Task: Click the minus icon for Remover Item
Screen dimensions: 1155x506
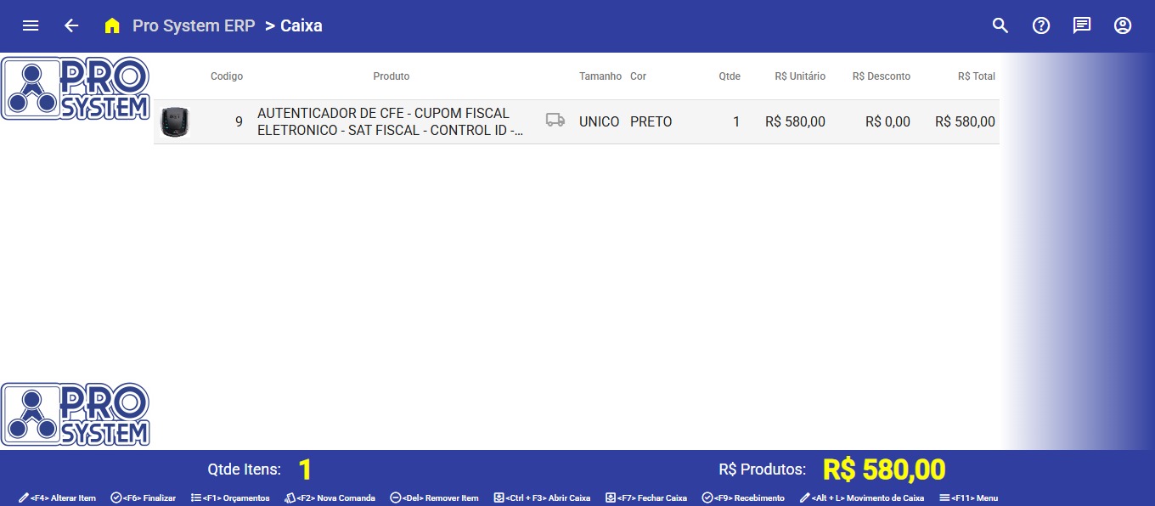Action: click(x=395, y=498)
